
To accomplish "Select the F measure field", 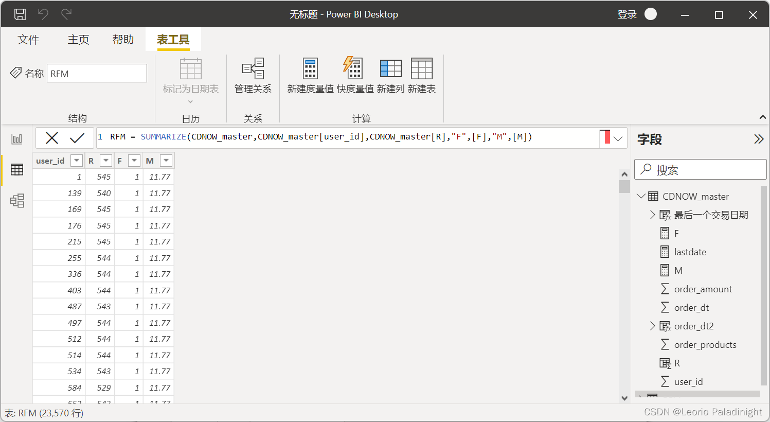I will tap(676, 234).
